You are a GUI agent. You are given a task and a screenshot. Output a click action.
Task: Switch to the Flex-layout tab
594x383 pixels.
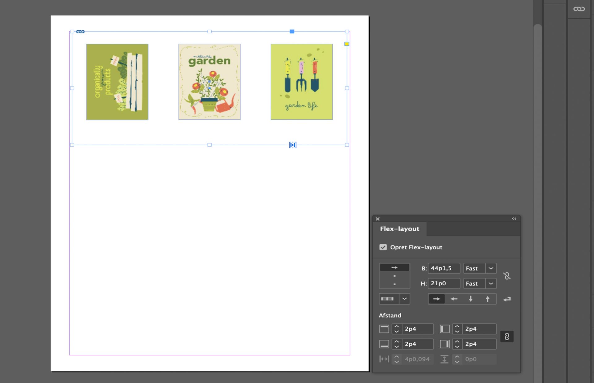399,229
